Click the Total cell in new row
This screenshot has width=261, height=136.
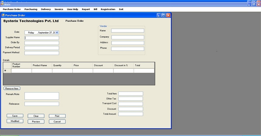[144, 70]
